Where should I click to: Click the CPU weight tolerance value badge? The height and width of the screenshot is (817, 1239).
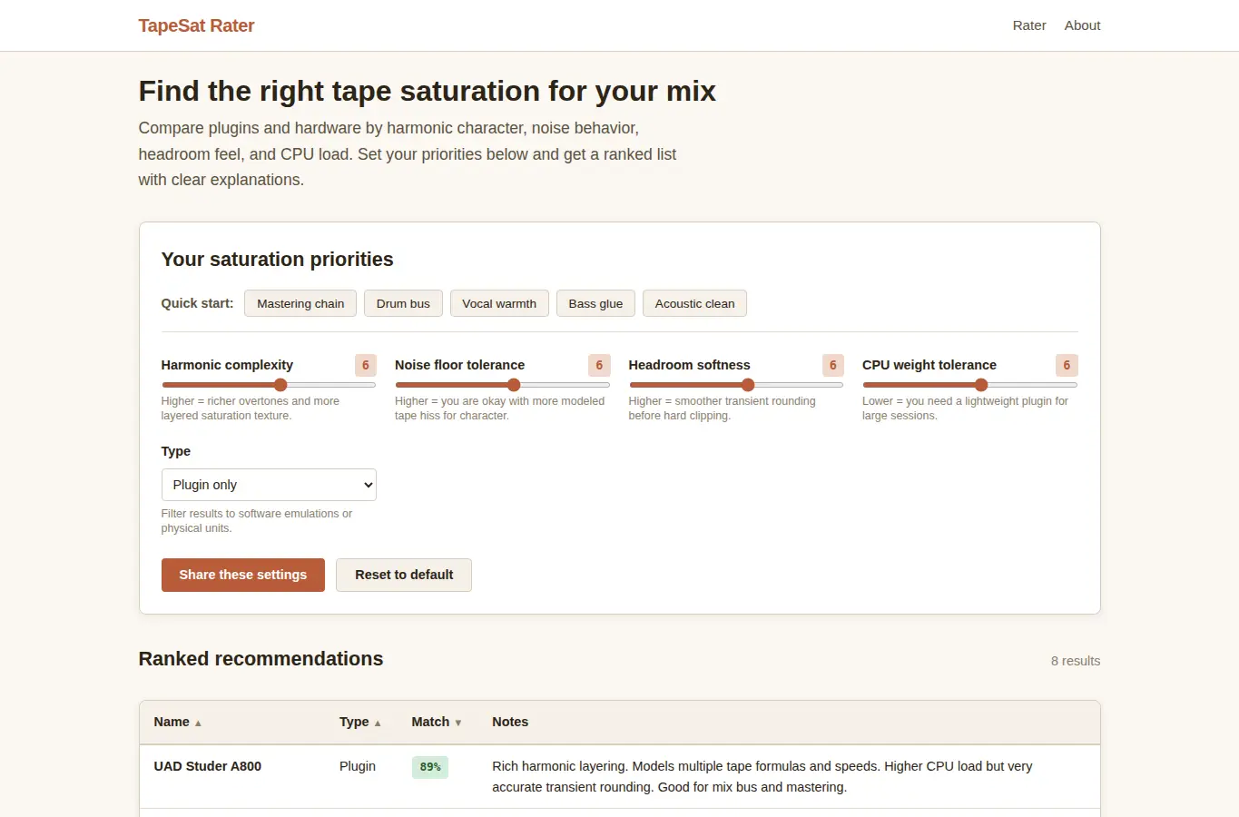point(1067,365)
